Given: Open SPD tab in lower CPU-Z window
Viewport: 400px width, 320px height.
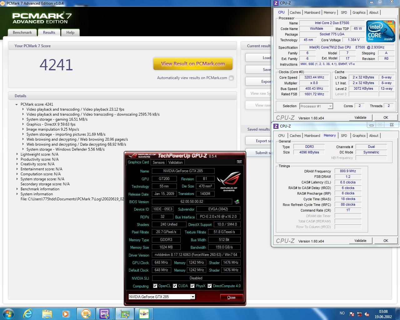Looking at the screenshot, I should coord(344,136).
